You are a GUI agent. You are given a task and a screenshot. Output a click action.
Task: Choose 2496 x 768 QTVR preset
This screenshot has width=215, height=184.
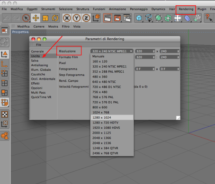point(112,153)
